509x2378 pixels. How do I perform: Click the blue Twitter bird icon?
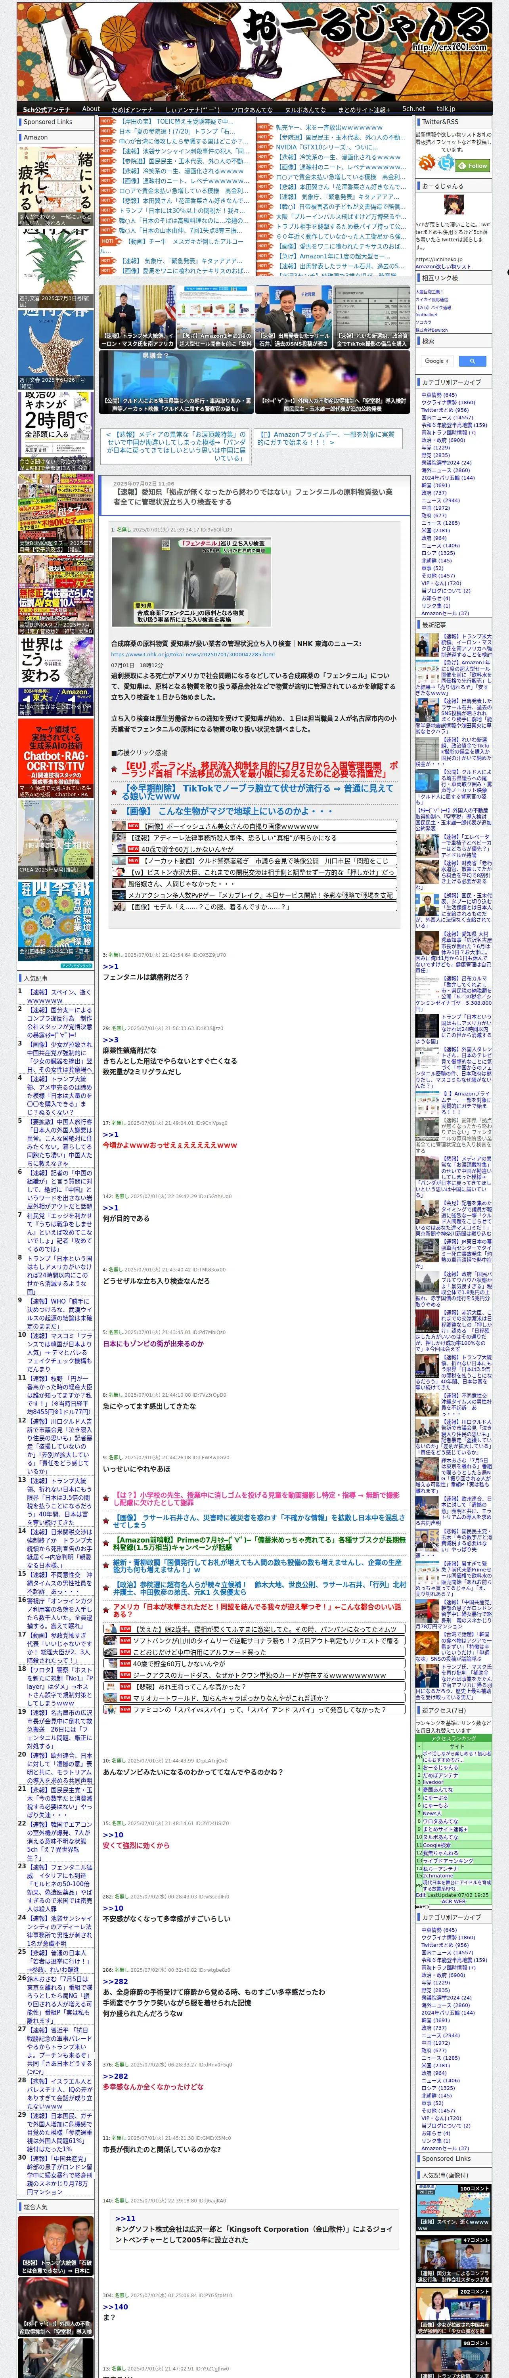[446, 163]
